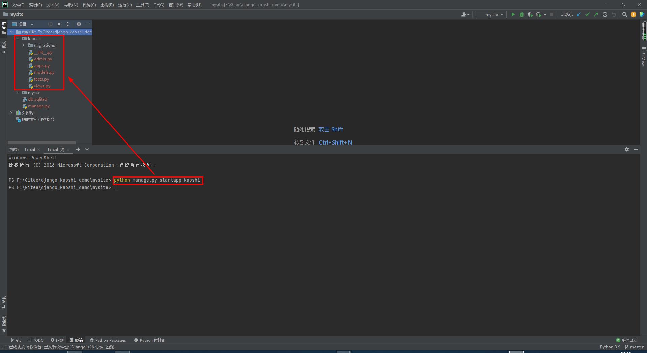The height and width of the screenshot is (353, 647).
Task: Push commits with the green arrow icon
Action: [596, 14]
